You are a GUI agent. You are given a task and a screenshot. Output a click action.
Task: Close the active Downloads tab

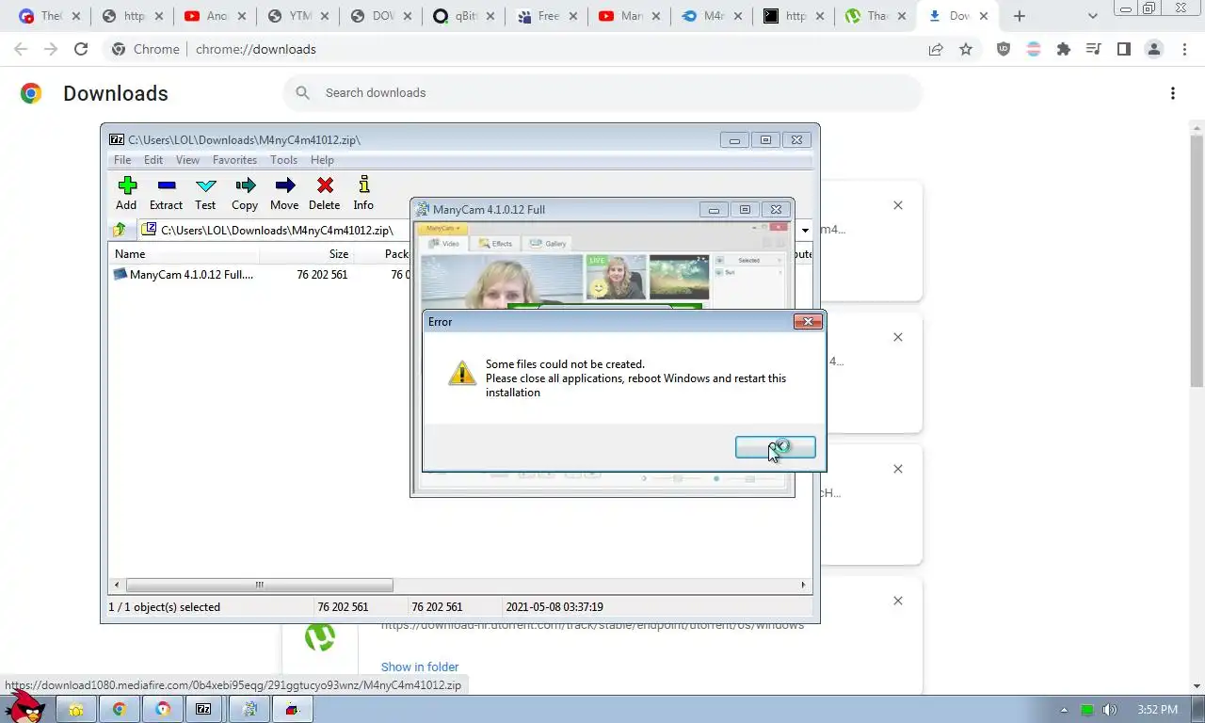pyautogui.click(x=984, y=16)
